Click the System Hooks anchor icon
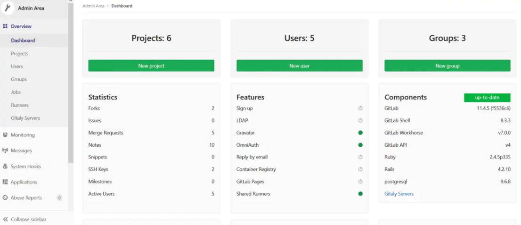 coord(5,167)
